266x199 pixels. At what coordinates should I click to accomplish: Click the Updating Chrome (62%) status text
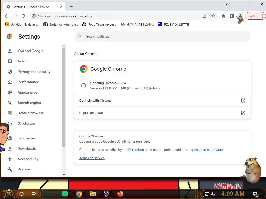click(x=108, y=83)
